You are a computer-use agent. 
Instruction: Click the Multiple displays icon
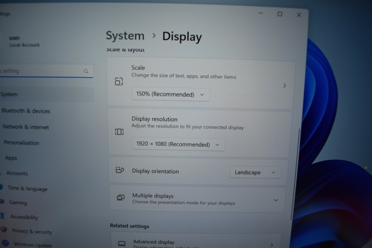click(x=121, y=197)
